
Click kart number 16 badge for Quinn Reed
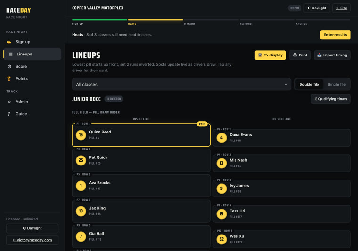point(81,135)
